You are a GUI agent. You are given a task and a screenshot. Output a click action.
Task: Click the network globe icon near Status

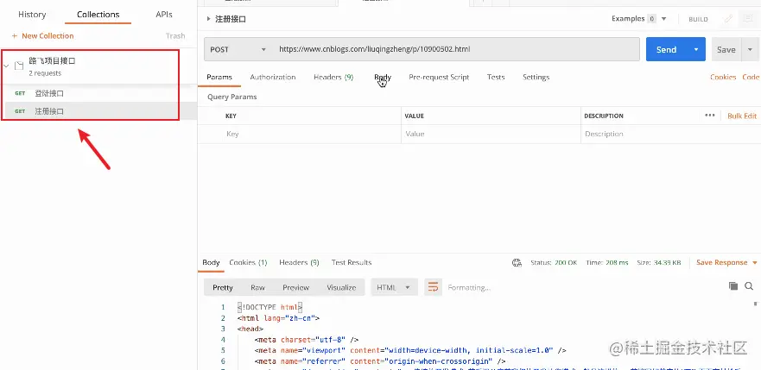coord(517,262)
